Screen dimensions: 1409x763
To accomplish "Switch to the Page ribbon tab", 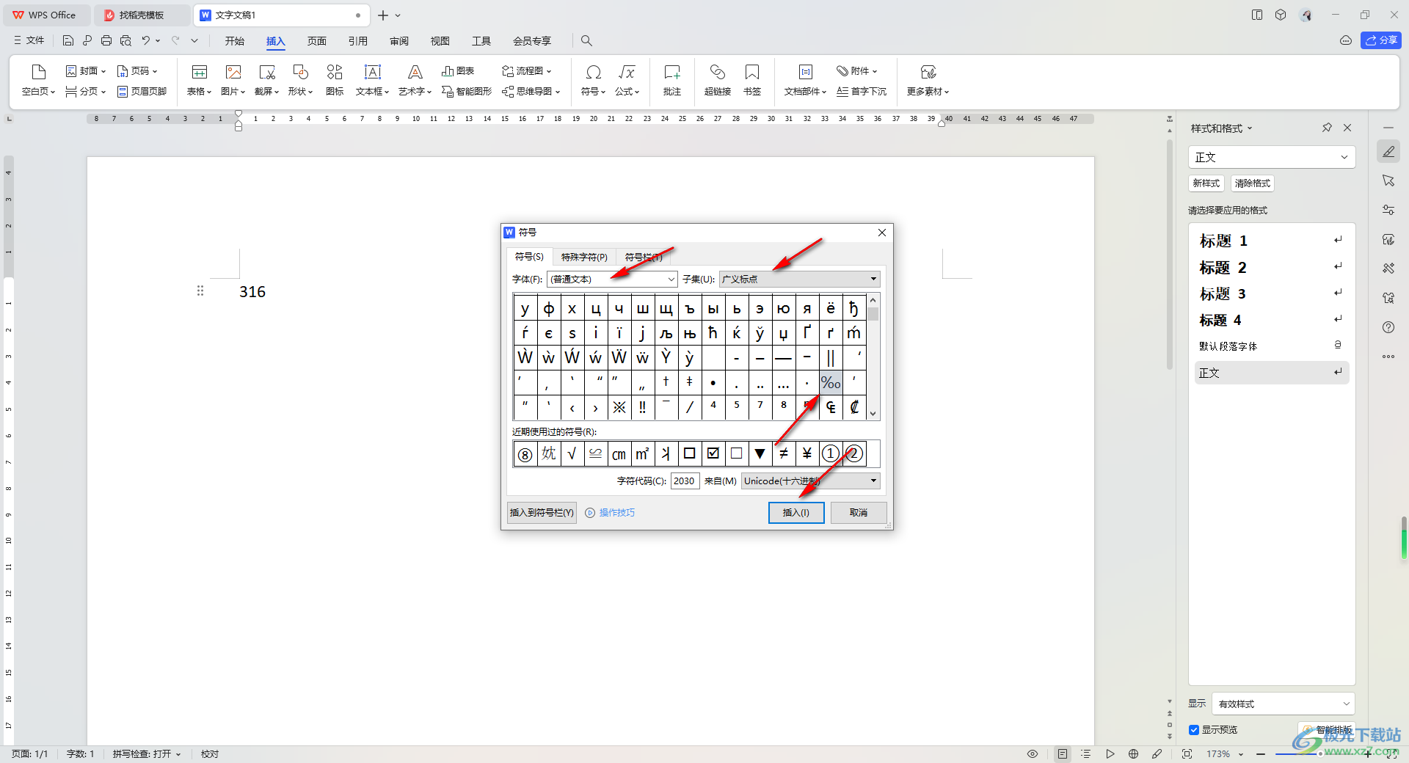I will [x=317, y=41].
